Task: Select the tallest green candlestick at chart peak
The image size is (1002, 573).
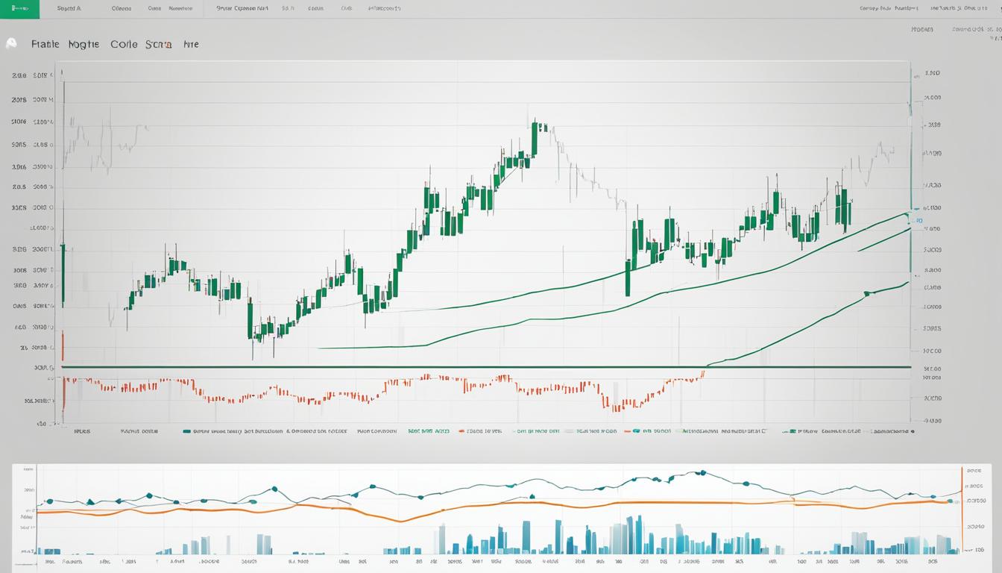Action: (535, 139)
